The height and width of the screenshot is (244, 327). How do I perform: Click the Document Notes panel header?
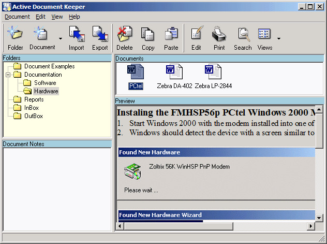[57, 144]
